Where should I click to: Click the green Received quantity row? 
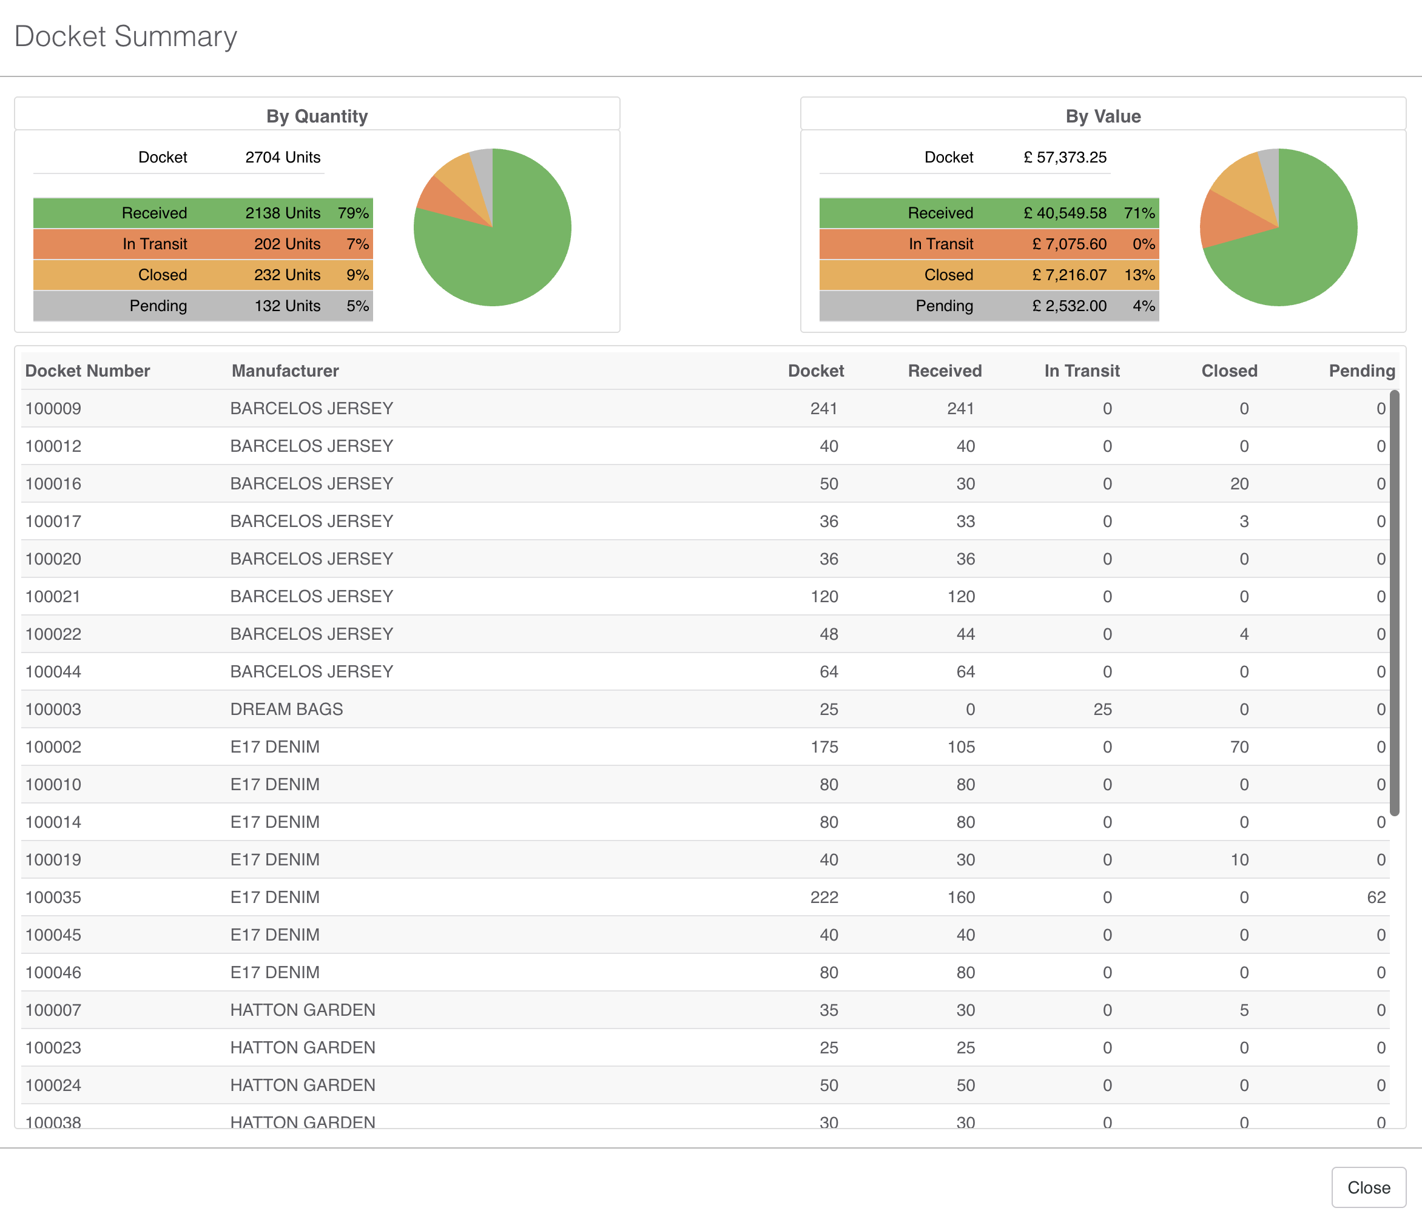click(x=203, y=213)
